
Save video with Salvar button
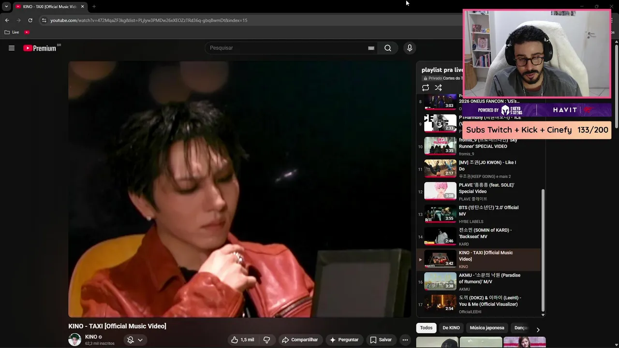[381, 340]
